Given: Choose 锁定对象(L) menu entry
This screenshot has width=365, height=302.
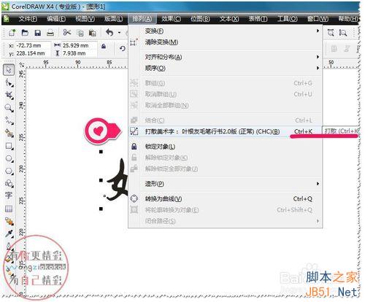Looking at the screenshot, I should 225,147.
